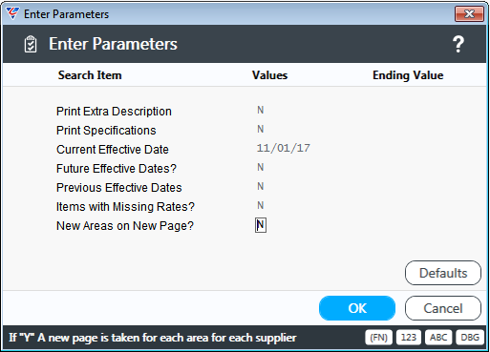The width and height of the screenshot is (490, 352).
Task: Click the question mark help icon
Action: click(458, 44)
